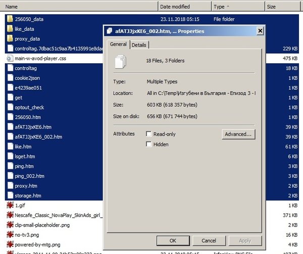Sort files by Name column
Screen dimensions: 303x254
pyautogui.click(x=79, y=7)
